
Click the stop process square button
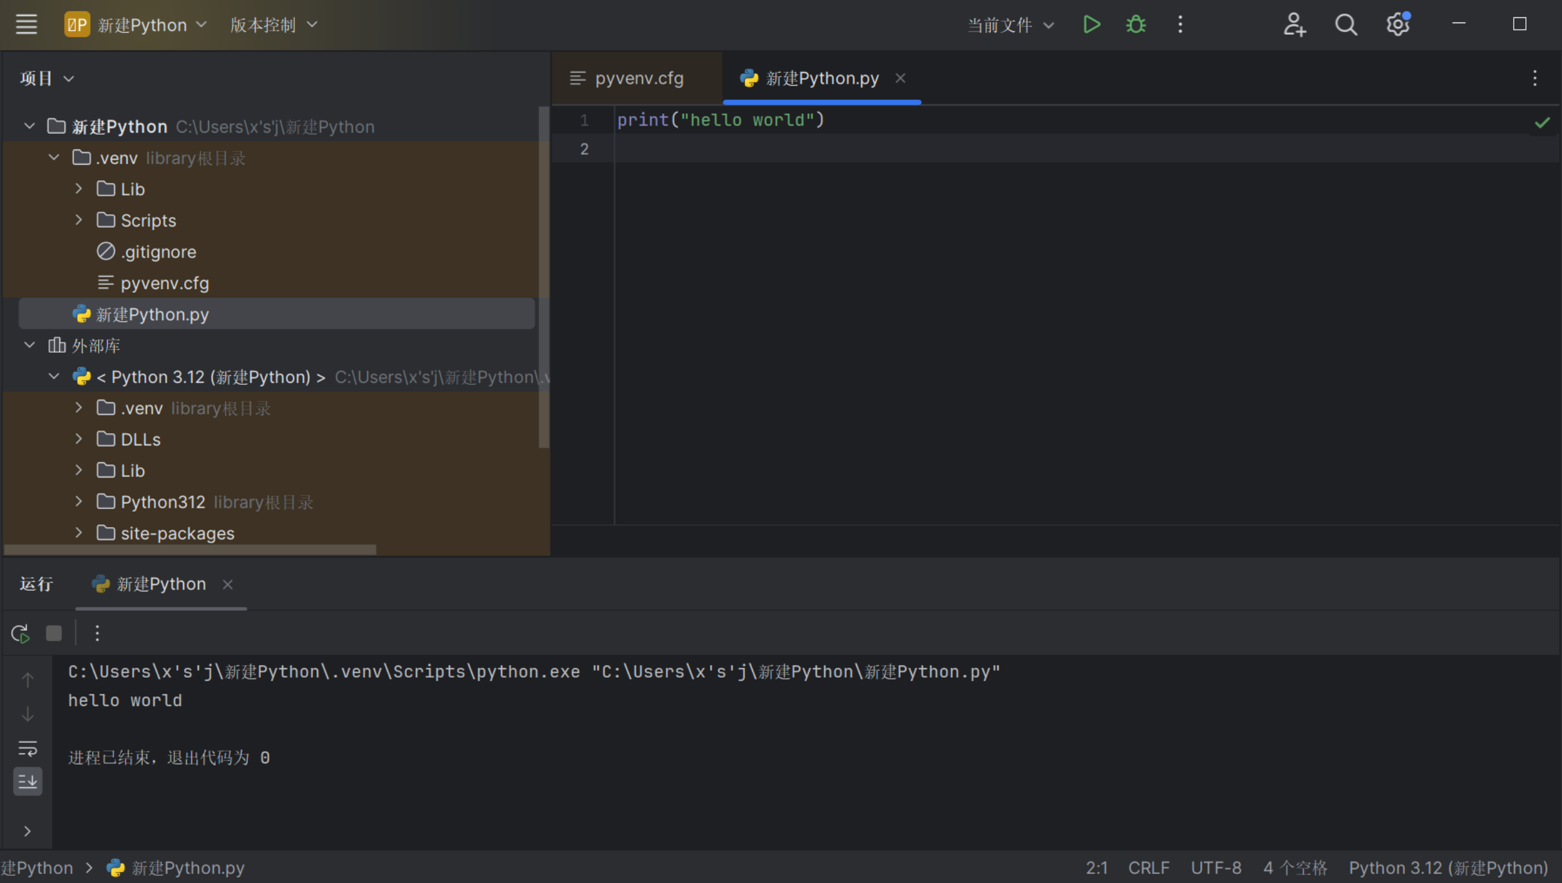54,633
